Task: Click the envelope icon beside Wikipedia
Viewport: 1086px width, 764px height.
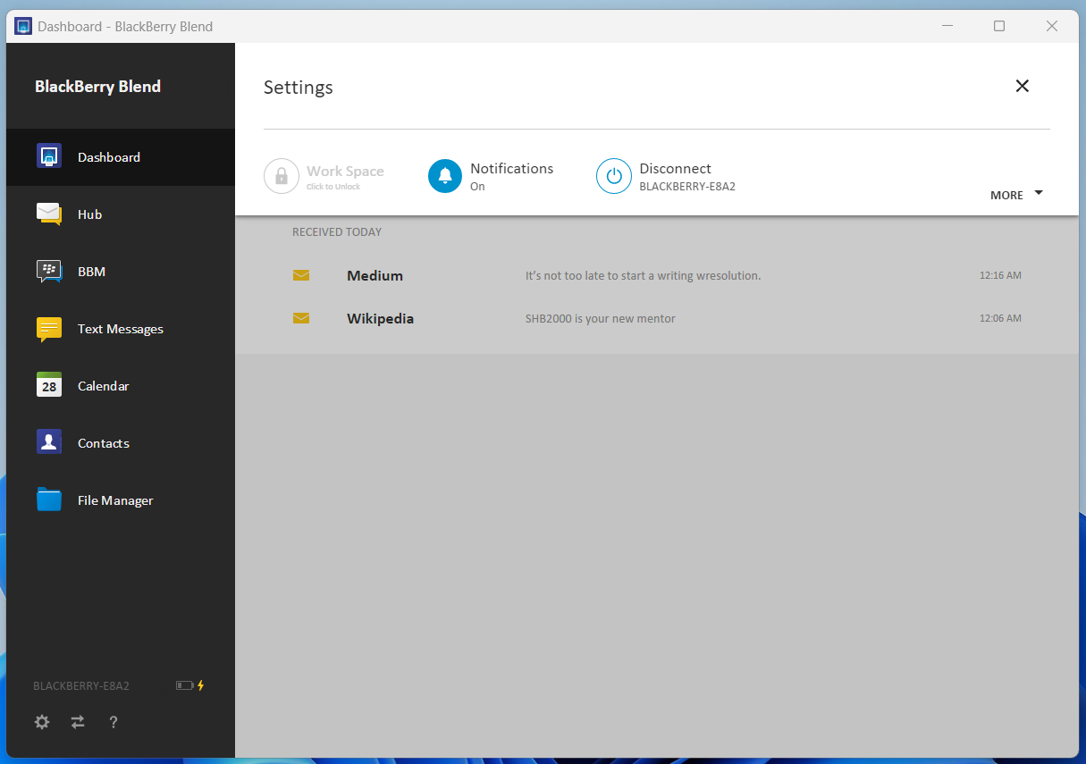Action: coord(301,318)
